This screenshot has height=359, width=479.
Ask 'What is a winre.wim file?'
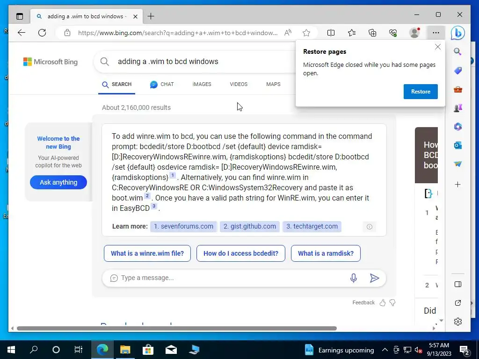tap(147, 253)
